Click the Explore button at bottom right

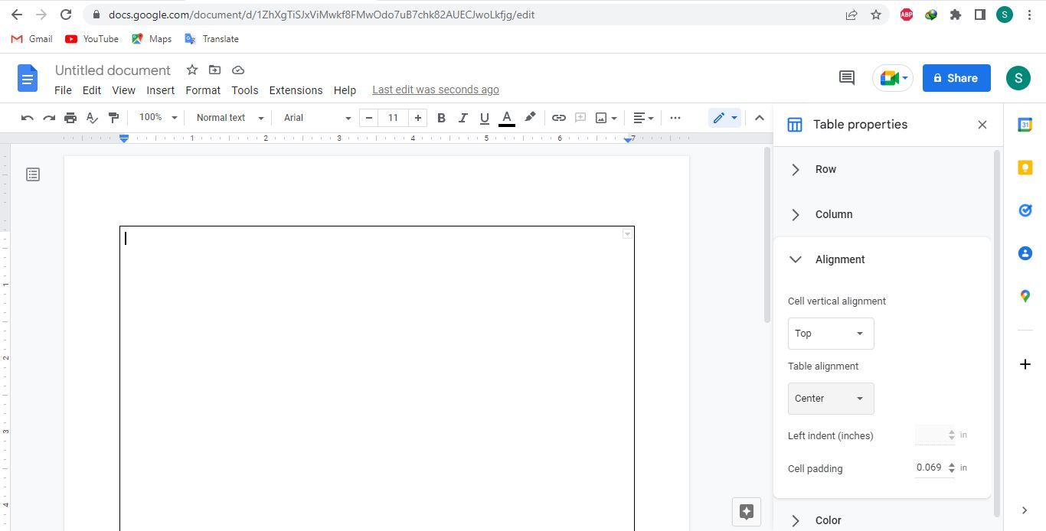coord(747,512)
